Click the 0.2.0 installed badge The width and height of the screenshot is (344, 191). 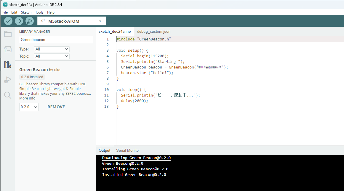click(32, 77)
